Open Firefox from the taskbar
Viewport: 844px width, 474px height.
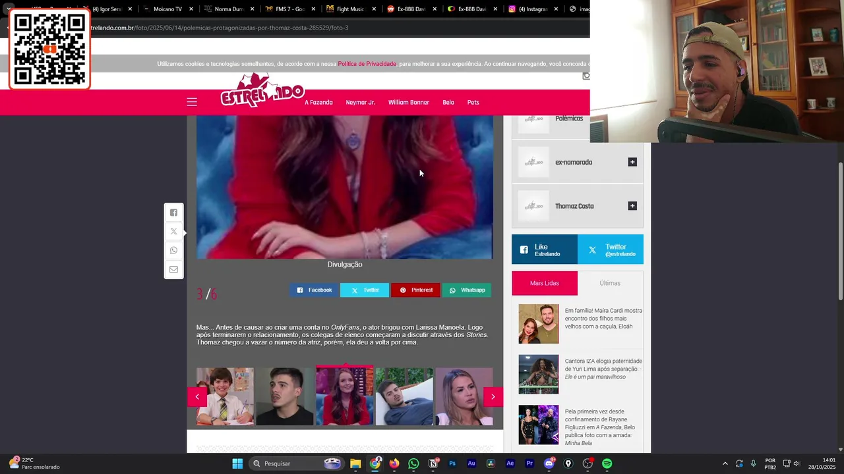394,463
